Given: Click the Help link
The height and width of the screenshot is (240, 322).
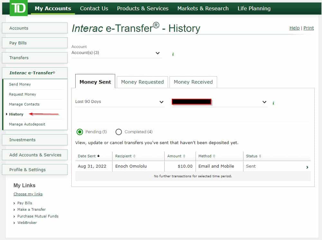Looking at the screenshot, I should point(294,28).
